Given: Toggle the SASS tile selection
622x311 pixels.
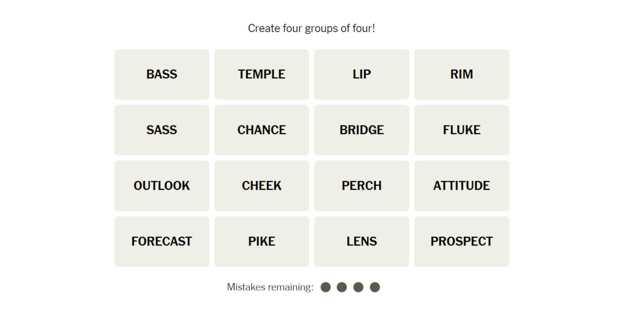Looking at the screenshot, I should point(162,130).
